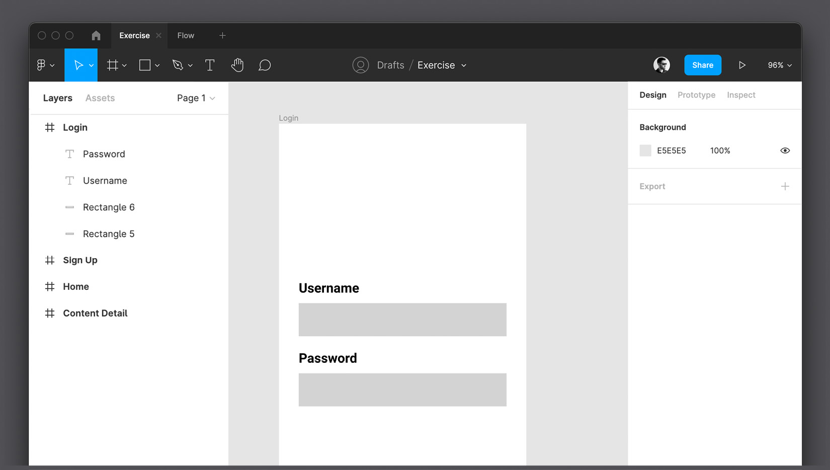Select the Hand tool
Viewport: 830px width, 470px height.
(237, 65)
